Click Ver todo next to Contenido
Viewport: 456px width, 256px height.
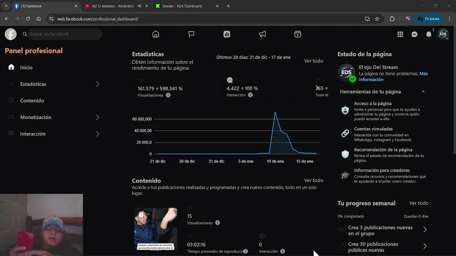pyautogui.click(x=313, y=180)
